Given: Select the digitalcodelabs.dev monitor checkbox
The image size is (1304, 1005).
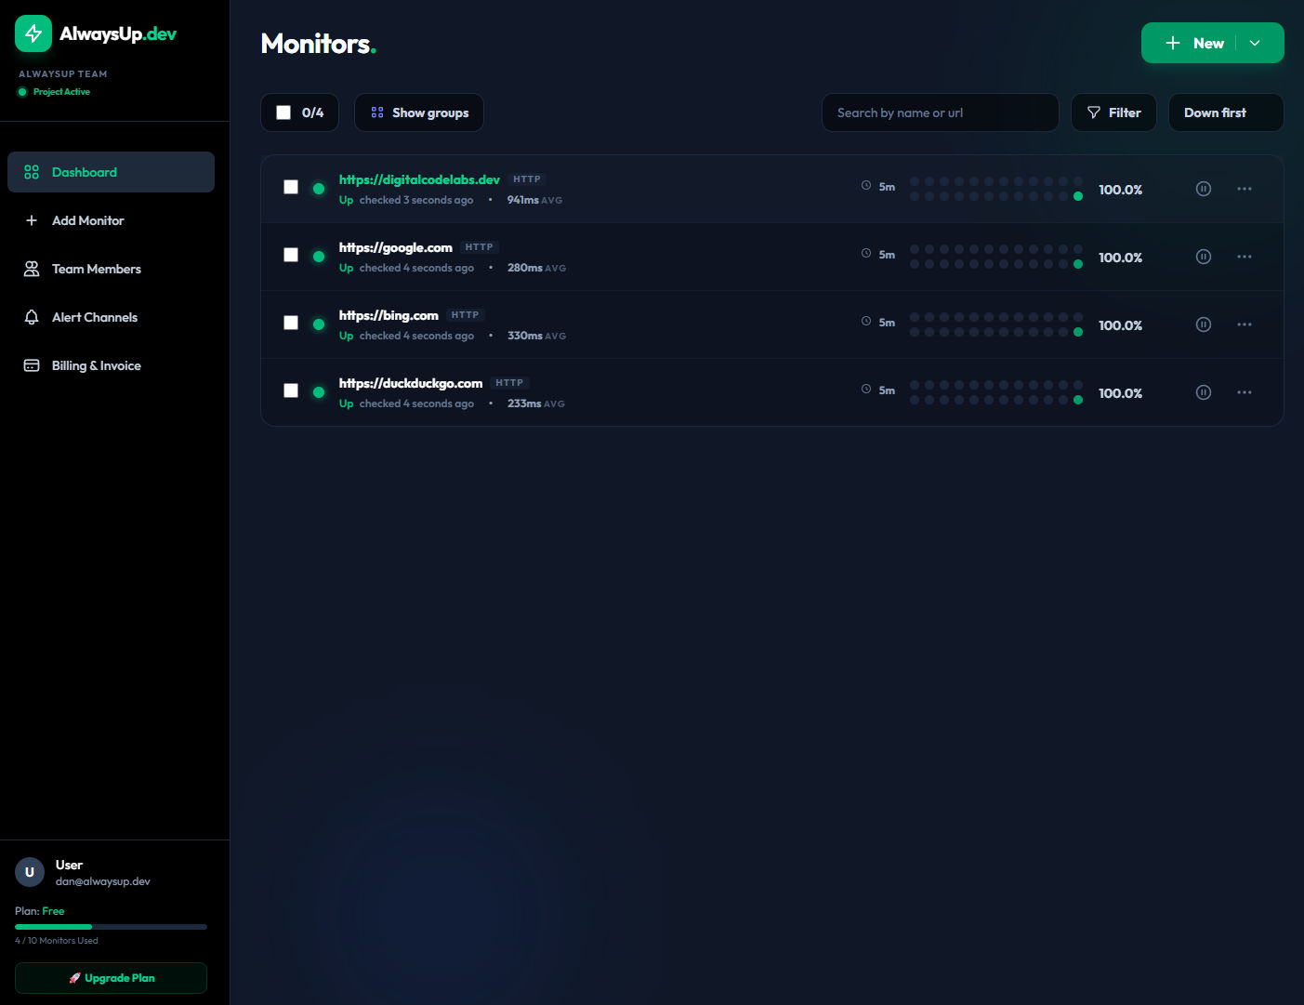Looking at the screenshot, I should [291, 187].
